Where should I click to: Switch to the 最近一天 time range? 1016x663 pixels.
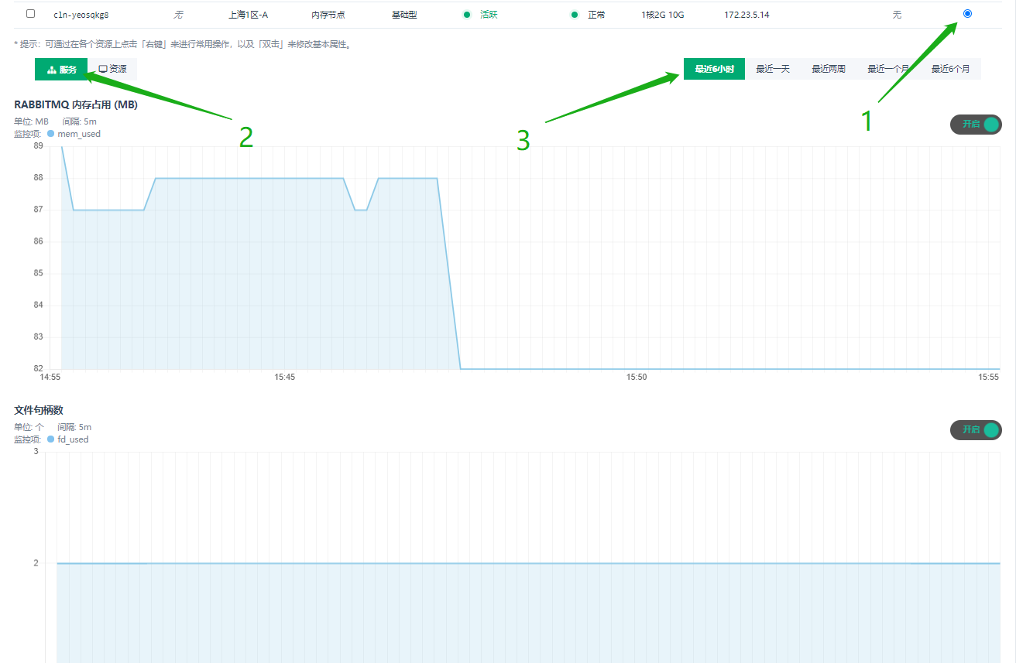tap(773, 69)
